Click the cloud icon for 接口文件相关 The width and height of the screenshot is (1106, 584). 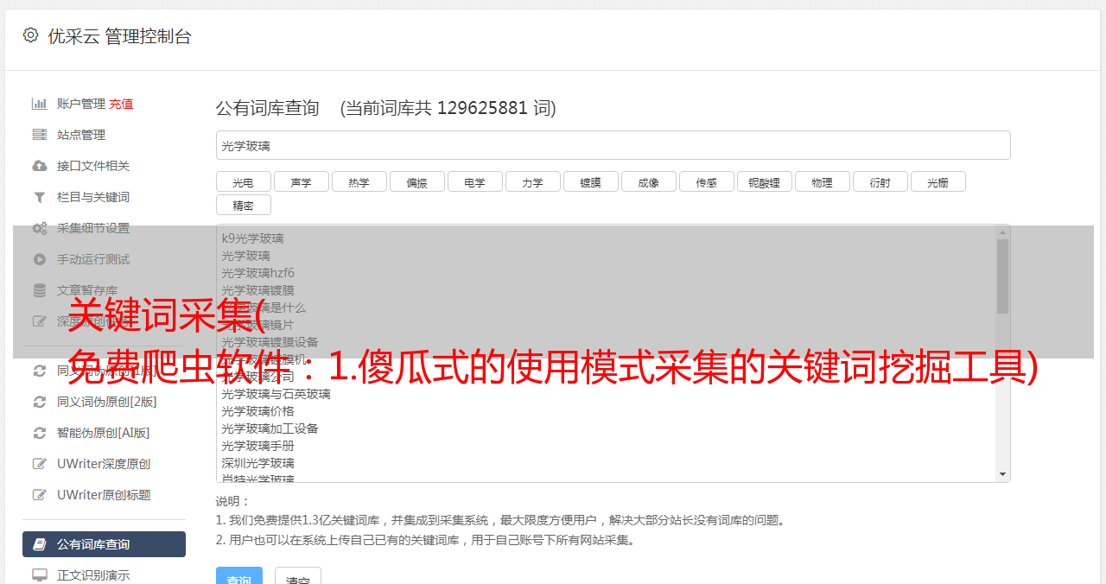click(x=40, y=166)
